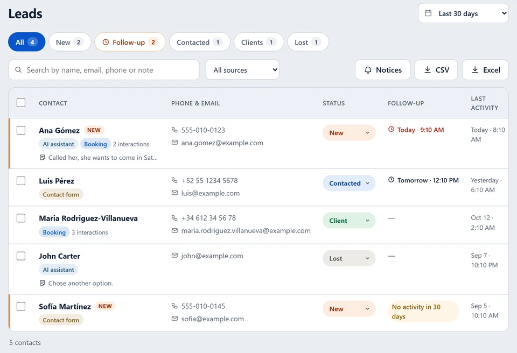517x353 pixels.
Task: Open the Last 30 days date dropdown
Action: (463, 13)
